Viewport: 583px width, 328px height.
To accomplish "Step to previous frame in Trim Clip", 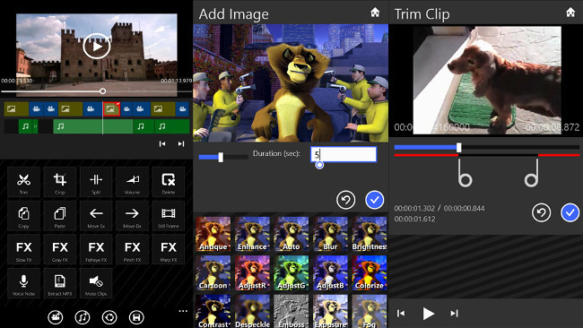I will pos(401,314).
